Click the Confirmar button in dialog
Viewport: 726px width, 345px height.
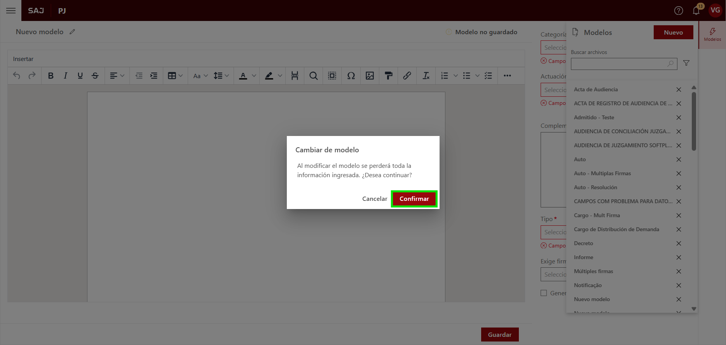click(414, 199)
